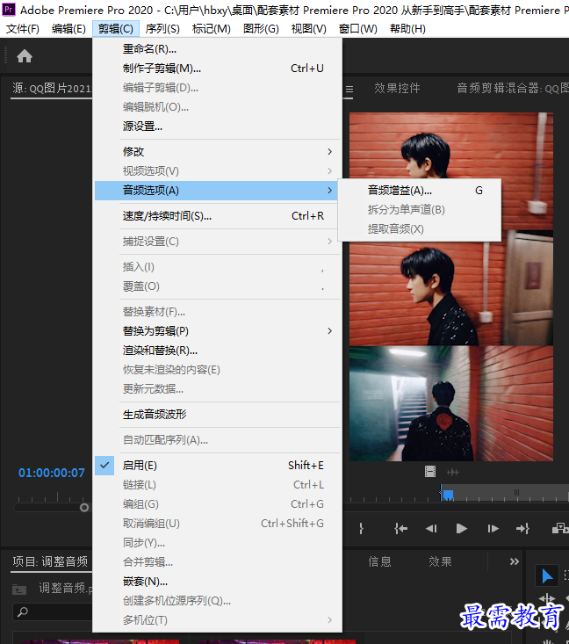Click the Drag Audio Only waveform icon
Image resolution: width=569 pixels, height=644 pixels.
click(x=453, y=473)
